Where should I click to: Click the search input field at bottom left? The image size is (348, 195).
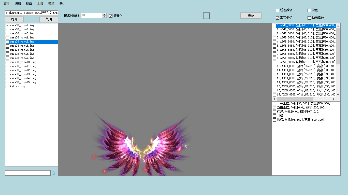coord(28,173)
